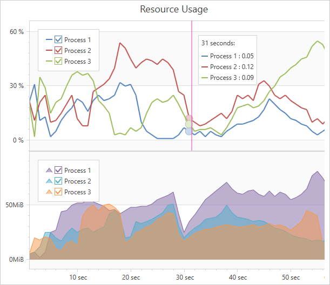This screenshot has height=285, width=330.
Task: Uncheck Process 2 in area chart legend
Action: pyautogui.click(x=59, y=181)
